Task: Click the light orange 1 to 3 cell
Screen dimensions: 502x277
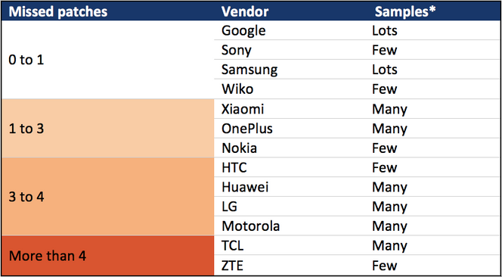Action: 107,129
